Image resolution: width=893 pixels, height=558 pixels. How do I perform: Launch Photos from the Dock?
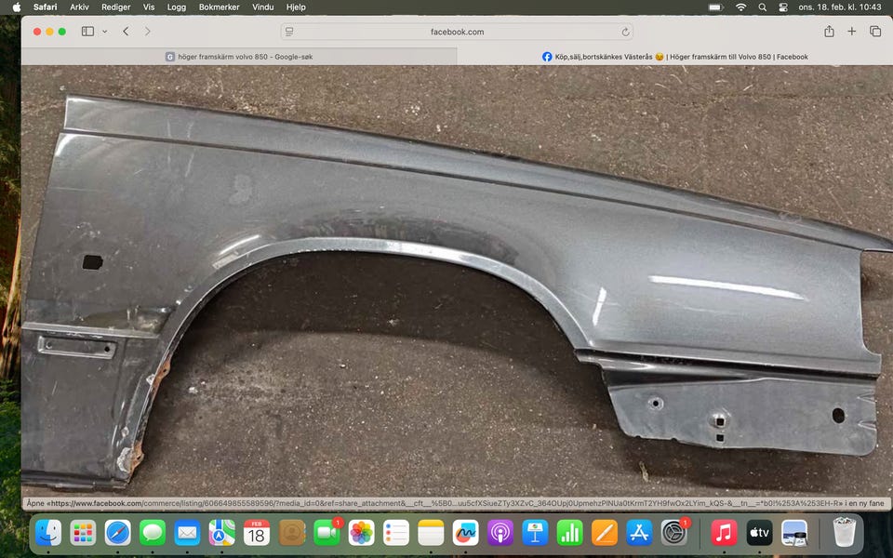pyautogui.click(x=361, y=533)
